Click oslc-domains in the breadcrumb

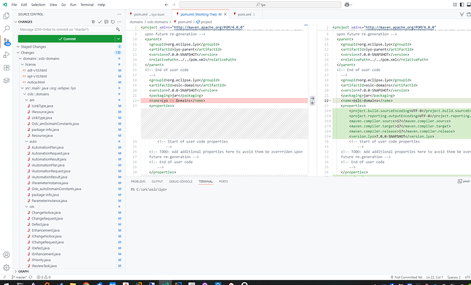158,22
